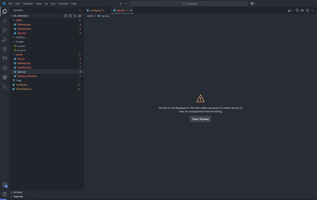Open the HEX editor toolbar button
The height and width of the screenshot is (200, 317).
pyautogui.click(x=302, y=10)
